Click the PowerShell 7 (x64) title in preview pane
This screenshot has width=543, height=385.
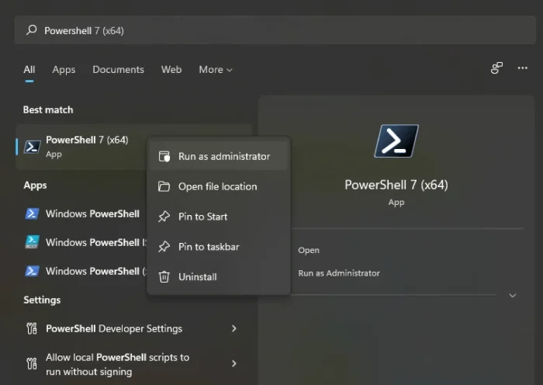[396, 185]
